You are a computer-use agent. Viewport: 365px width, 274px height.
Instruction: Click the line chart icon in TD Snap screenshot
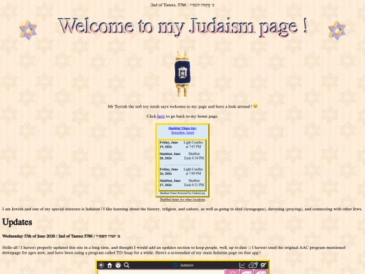click(x=242, y=265)
